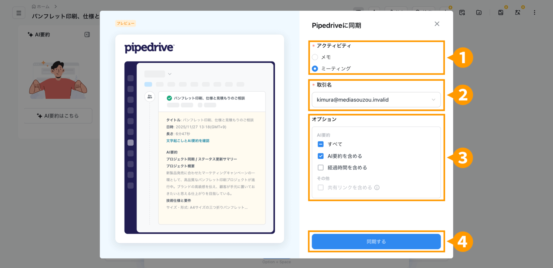Open the hamburger menu in the background page
The width and height of the screenshot is (553, 268).
pyautogui.click(x=19, y=13)
